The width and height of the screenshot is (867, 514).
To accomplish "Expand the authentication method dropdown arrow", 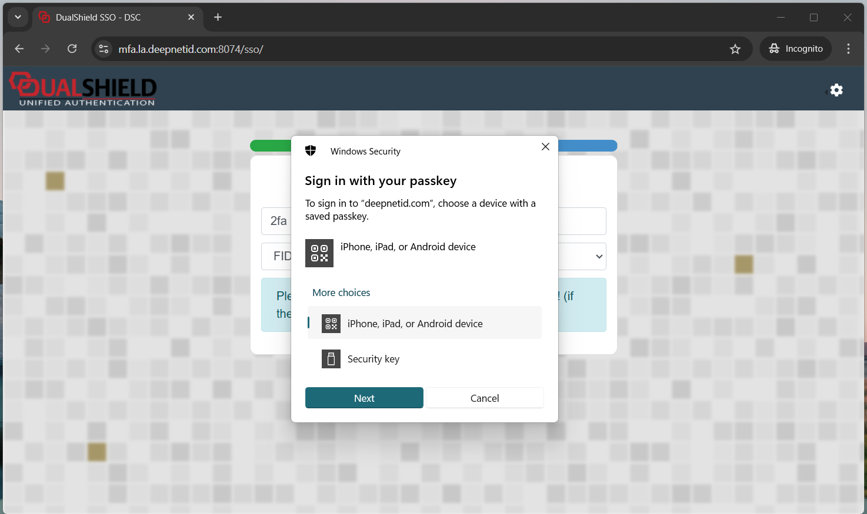I will coord(599,257).
